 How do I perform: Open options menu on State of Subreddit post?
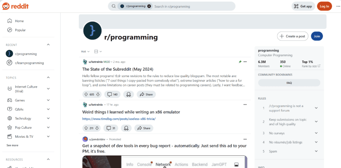(x=245, y=62)
